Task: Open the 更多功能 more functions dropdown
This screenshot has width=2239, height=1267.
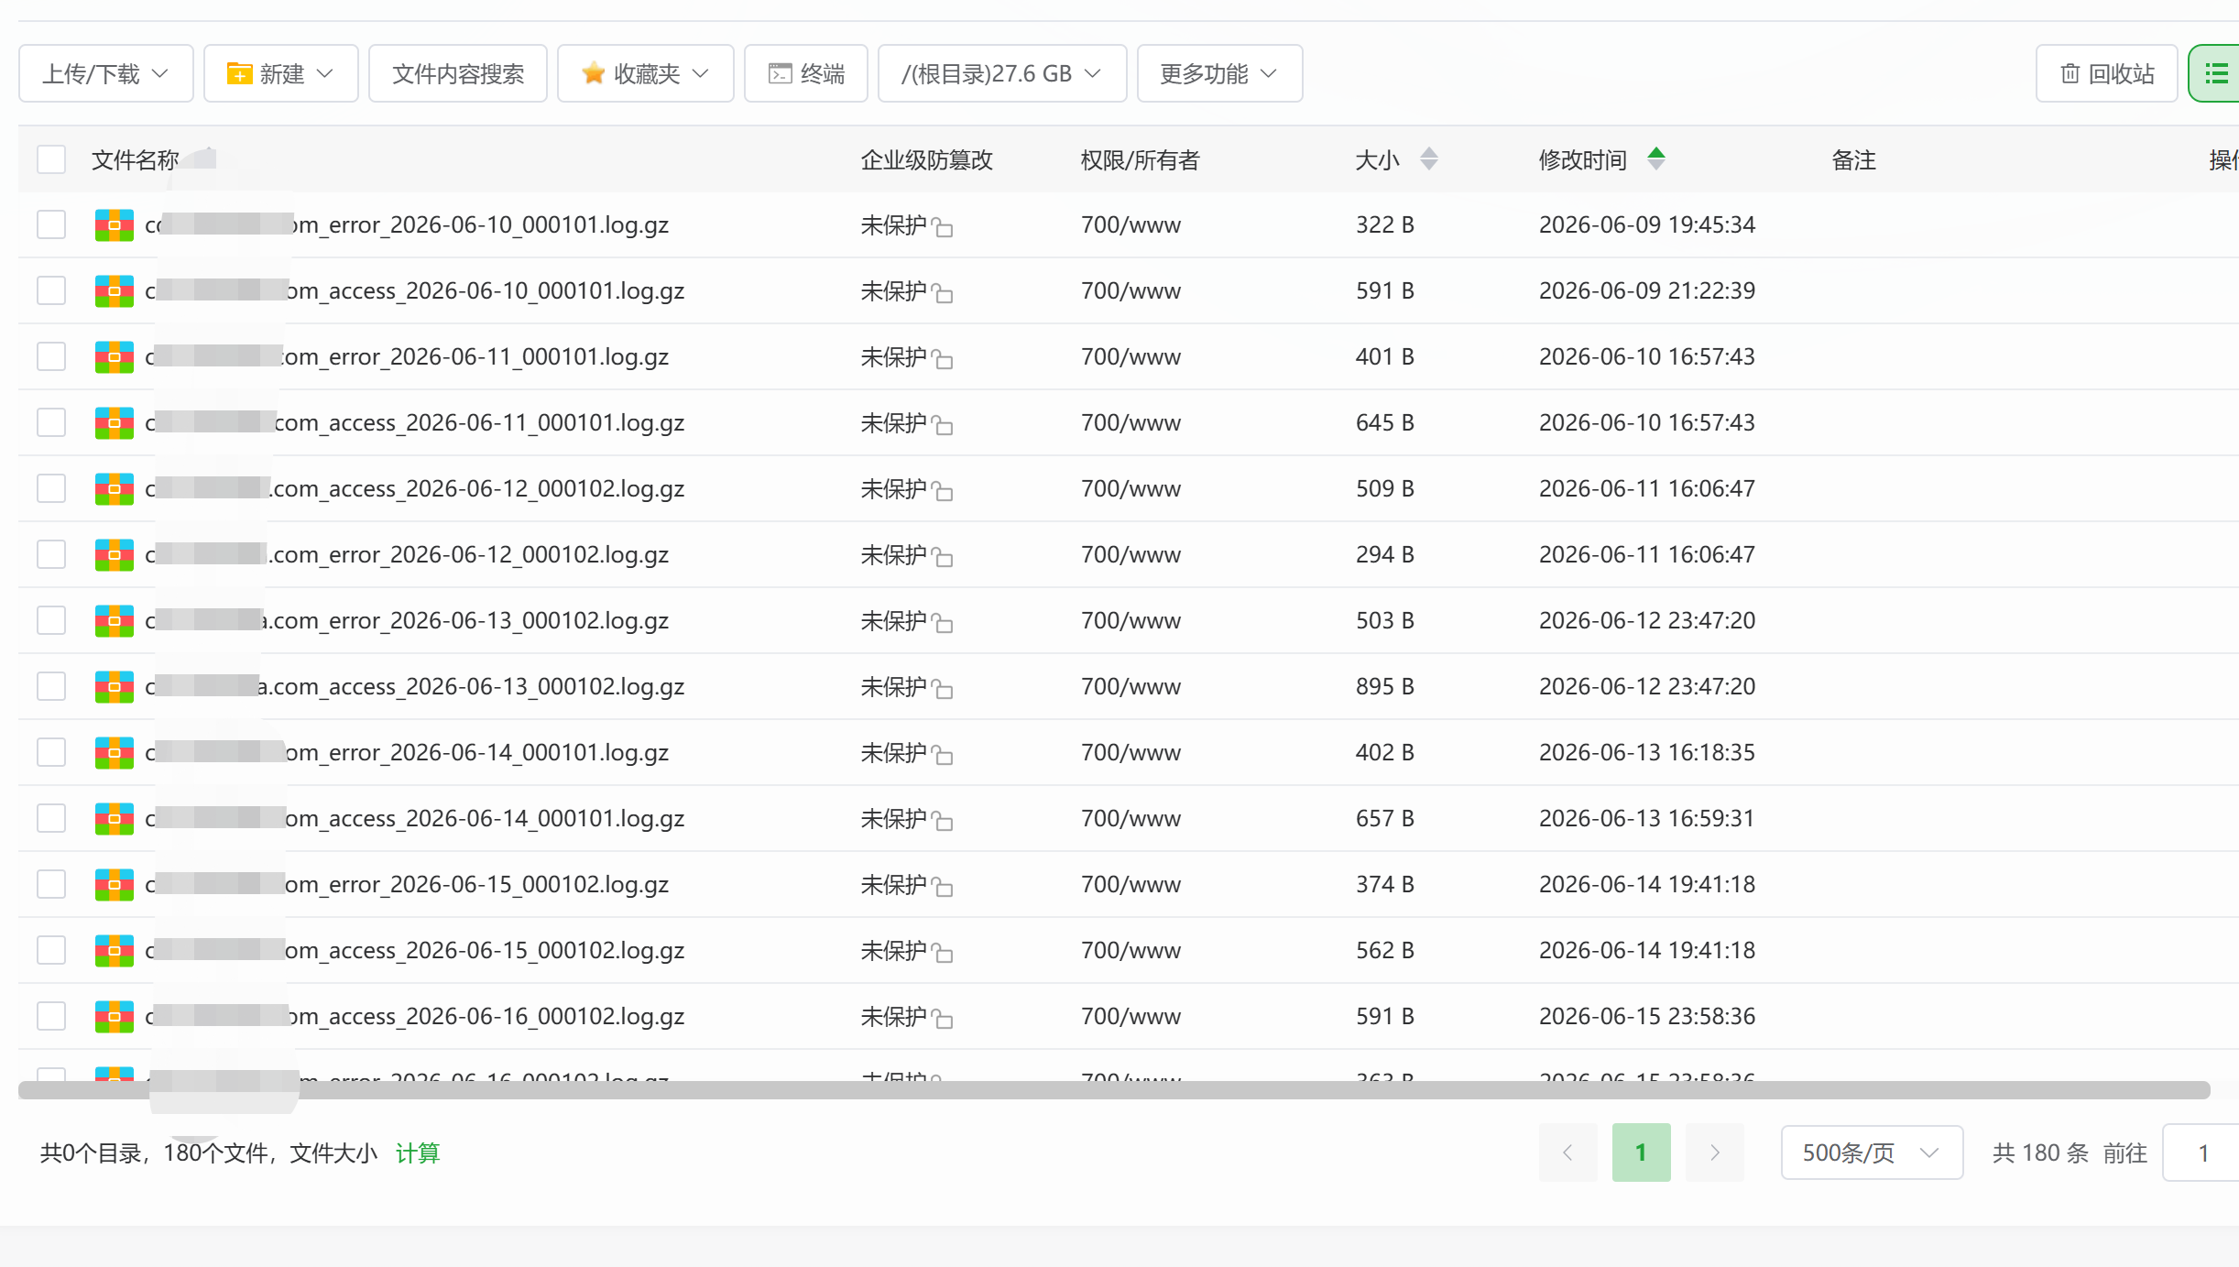Action: 1220,73
